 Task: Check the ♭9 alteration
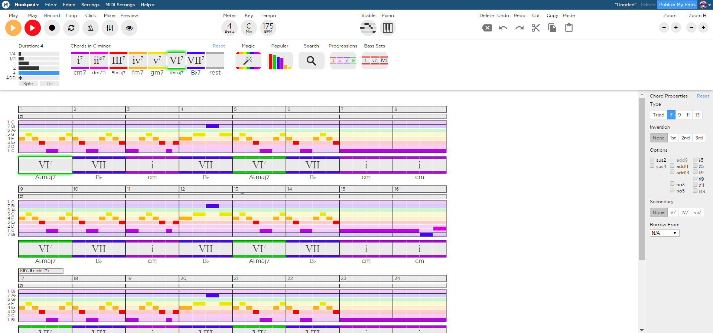[x=695, y=172]
